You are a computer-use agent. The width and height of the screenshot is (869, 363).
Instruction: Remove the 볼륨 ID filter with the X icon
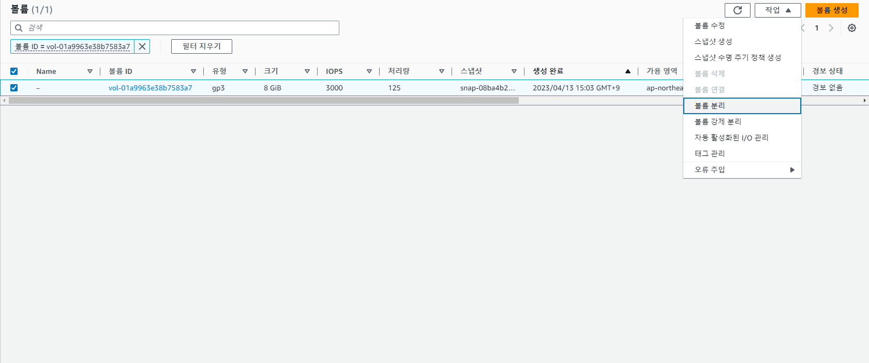[x=142, y=46]
